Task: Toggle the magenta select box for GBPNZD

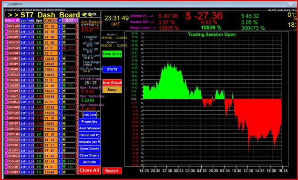Action: coord(6,129)
